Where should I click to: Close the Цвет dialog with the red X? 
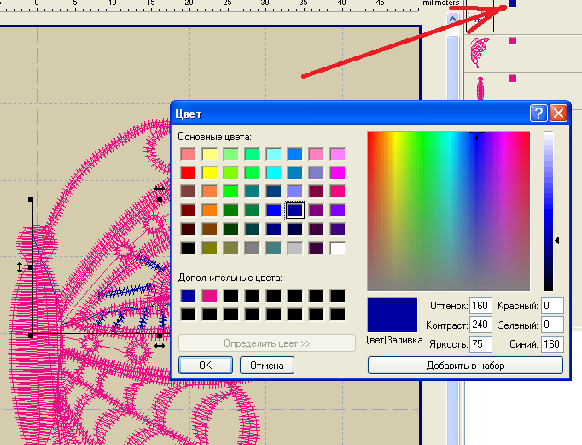[558, 114]
